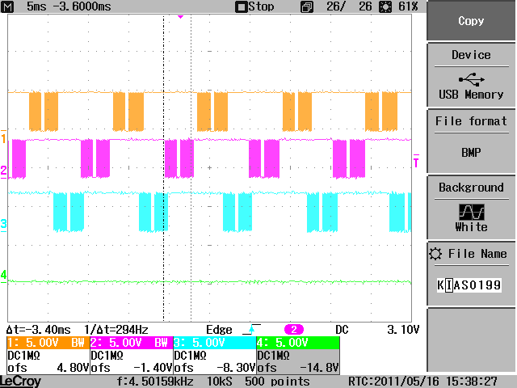The height and width of the screenshot is (388, 517).
Task: Select channel 3 cyan ground marker
Action: click(x=3, y=224)
